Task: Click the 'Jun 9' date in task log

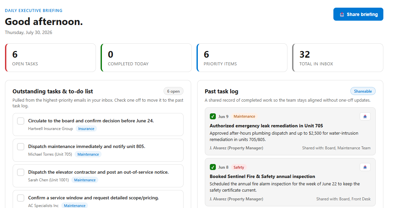Action: (x=223, y=117)
